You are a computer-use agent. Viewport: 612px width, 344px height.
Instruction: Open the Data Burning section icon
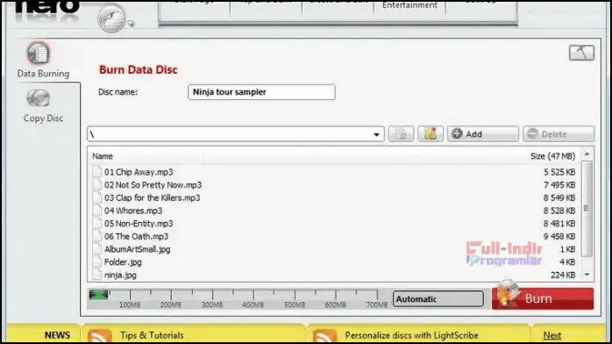click(39, 53)
